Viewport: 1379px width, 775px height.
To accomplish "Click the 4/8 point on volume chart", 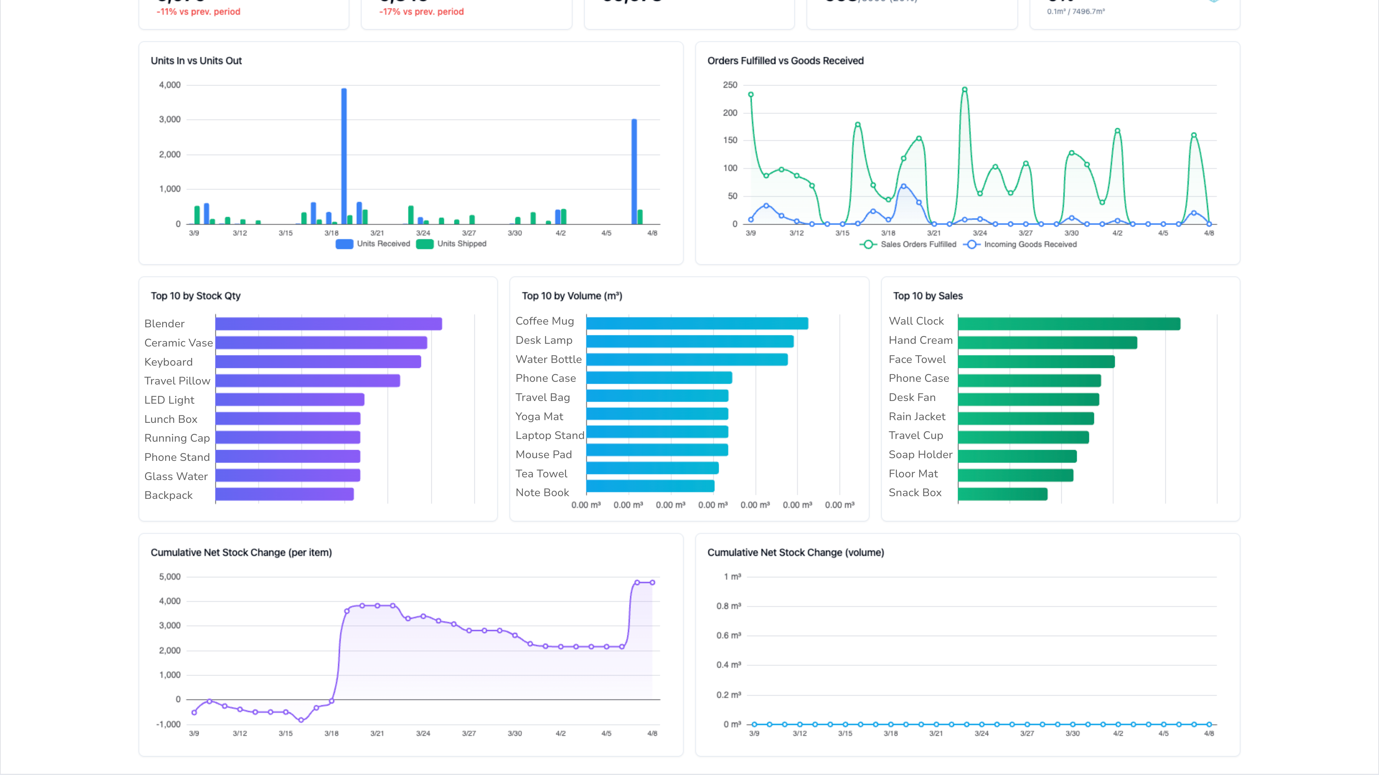I will 1209,724.
